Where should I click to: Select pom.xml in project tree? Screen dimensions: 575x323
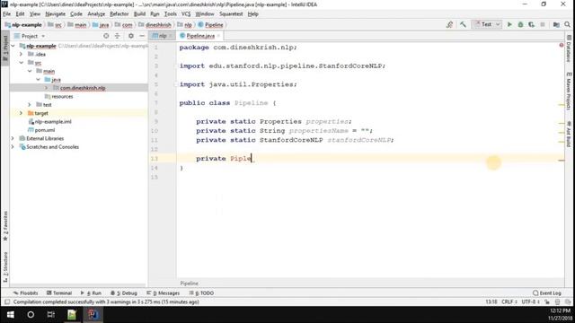[45, 130]
